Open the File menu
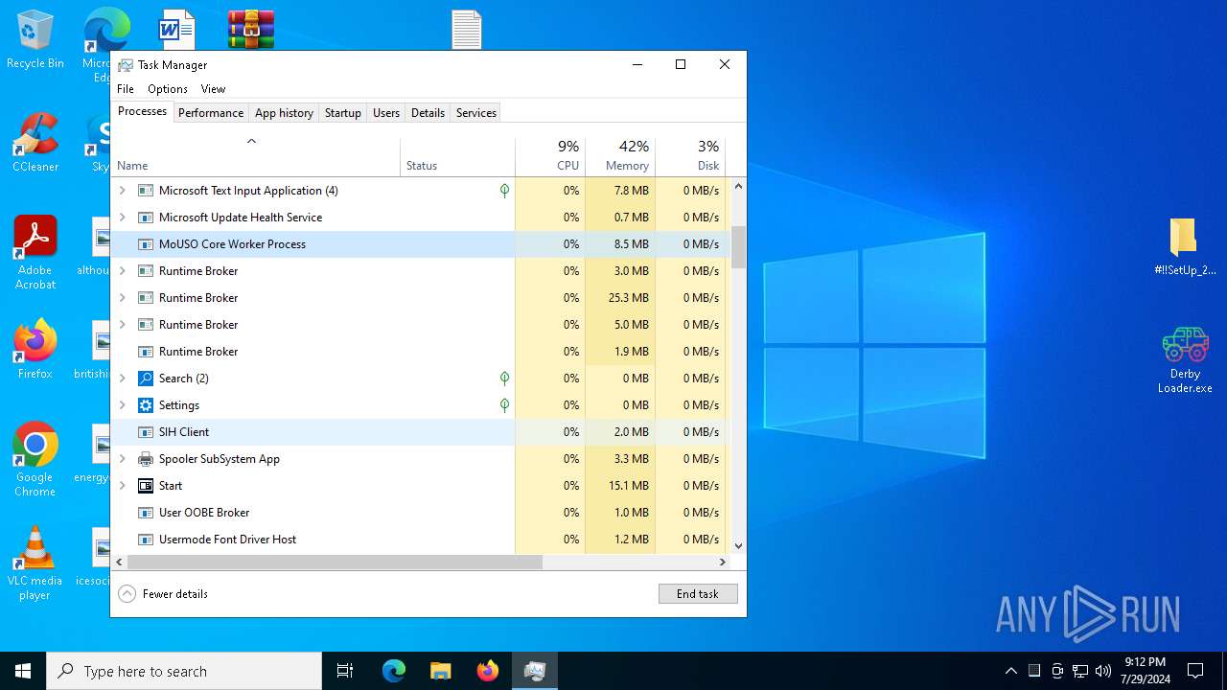The height and width of the screenshot is (690, 1227). pyautogui.click(x=126, y=89)
